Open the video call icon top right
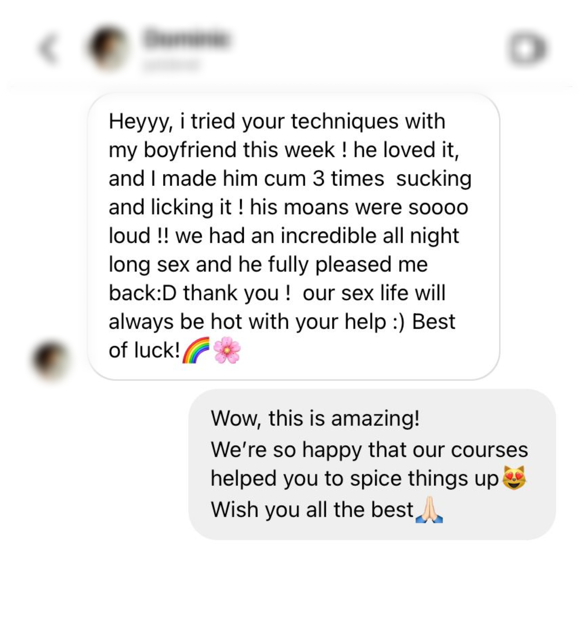The image size is (583, 633). tap(528, 49)
